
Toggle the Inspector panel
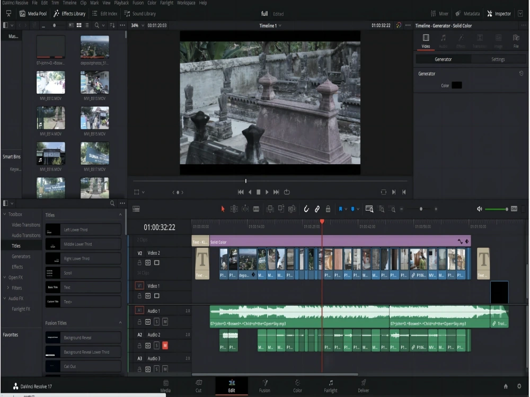(x=499, y=14)
